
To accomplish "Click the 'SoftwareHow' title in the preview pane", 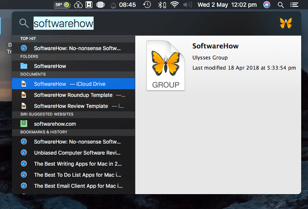I will [215, 46].
